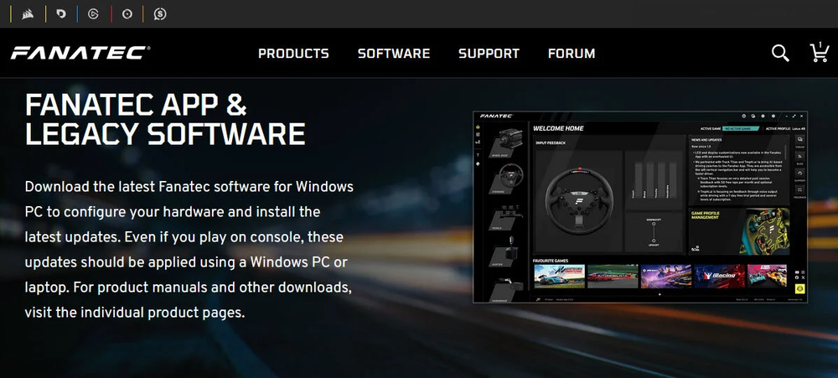Open the SOFTWARE menu
Viewport: 838px width, 378px height.
pos(394,54)
